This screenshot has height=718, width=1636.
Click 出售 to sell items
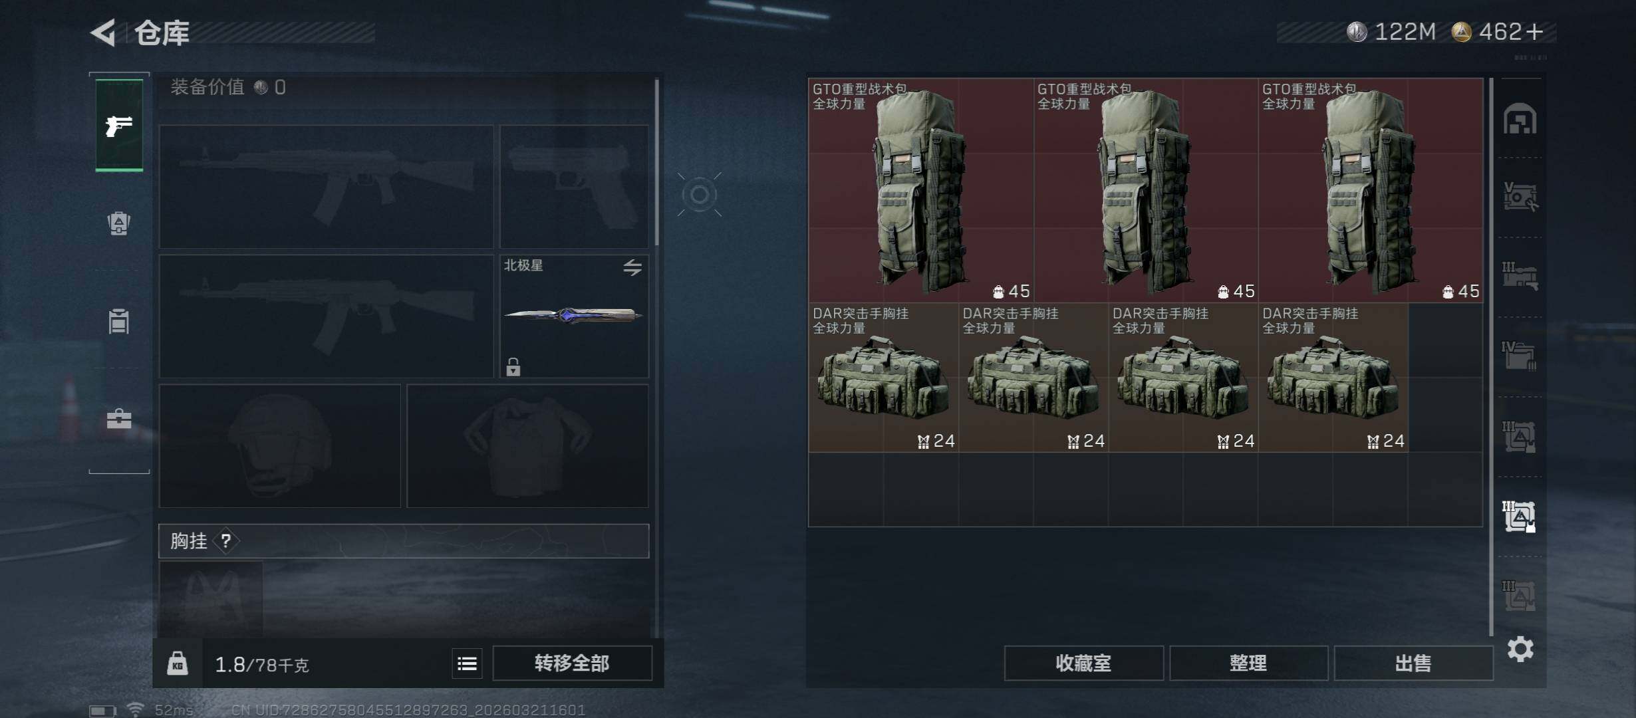coord(1413,663)
